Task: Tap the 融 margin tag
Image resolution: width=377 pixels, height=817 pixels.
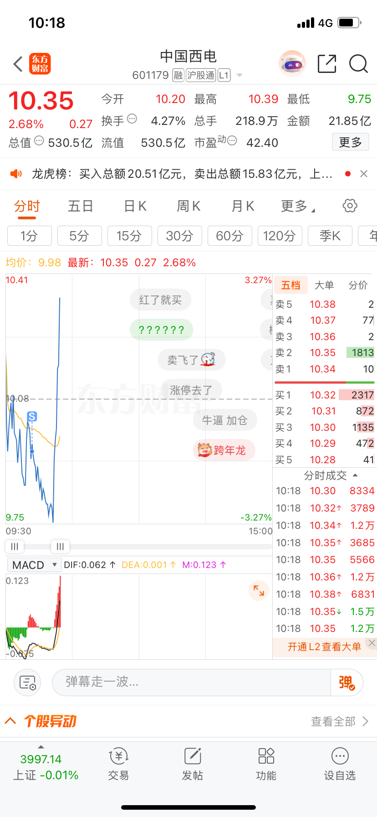Action: point(178,75)
